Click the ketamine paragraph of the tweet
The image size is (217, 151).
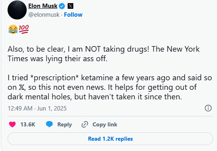pyautogui.click(x=110, y=87)
